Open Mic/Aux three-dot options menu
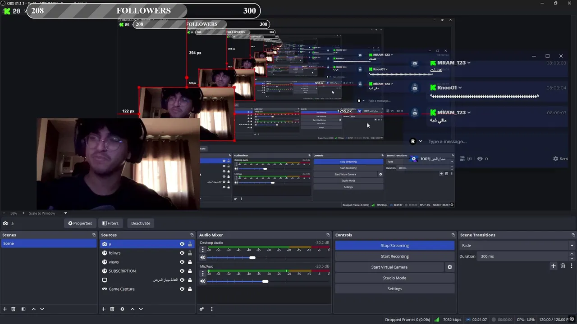Image resolution: width=577 pixels, height=324 pixels. click(x=203, y=273)
